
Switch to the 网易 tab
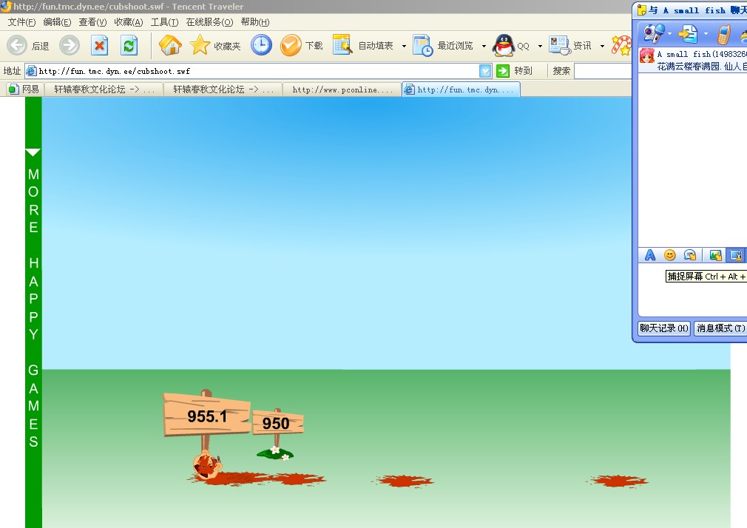24,89
